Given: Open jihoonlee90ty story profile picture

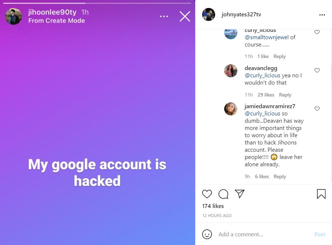Looking at the screenshot, I should (14, 16).
